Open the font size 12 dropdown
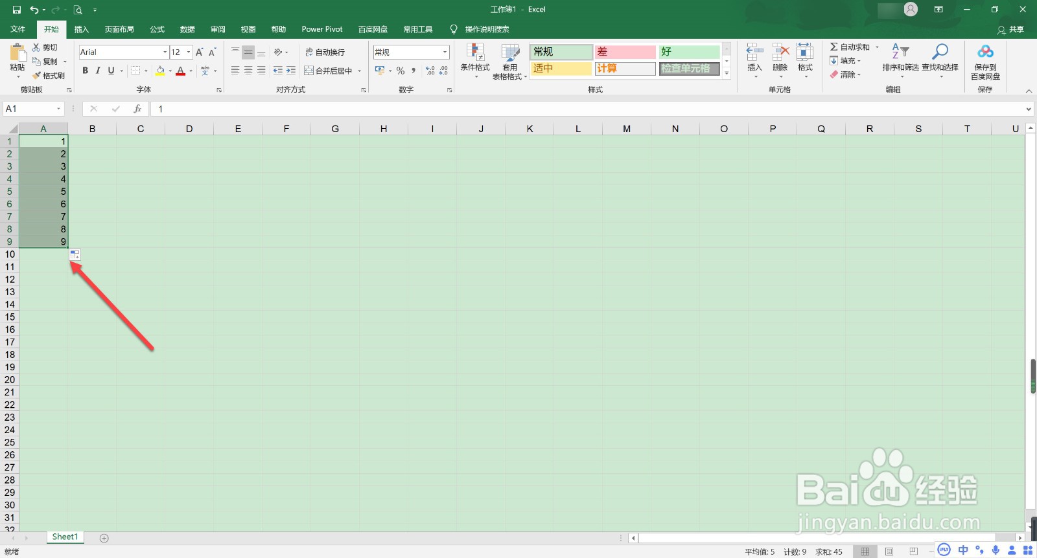The height and width of the screenshot is (558, 1037). click(x=189, y=52)
